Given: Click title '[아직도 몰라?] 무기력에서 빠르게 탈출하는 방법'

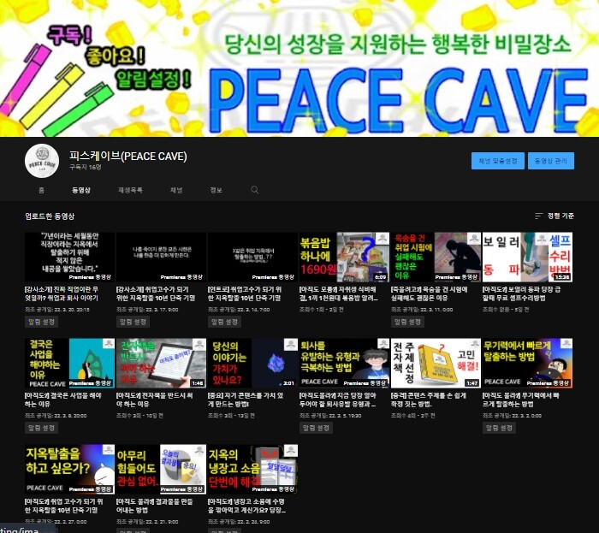Looking at the screenshot, I should tap(521, 400).
